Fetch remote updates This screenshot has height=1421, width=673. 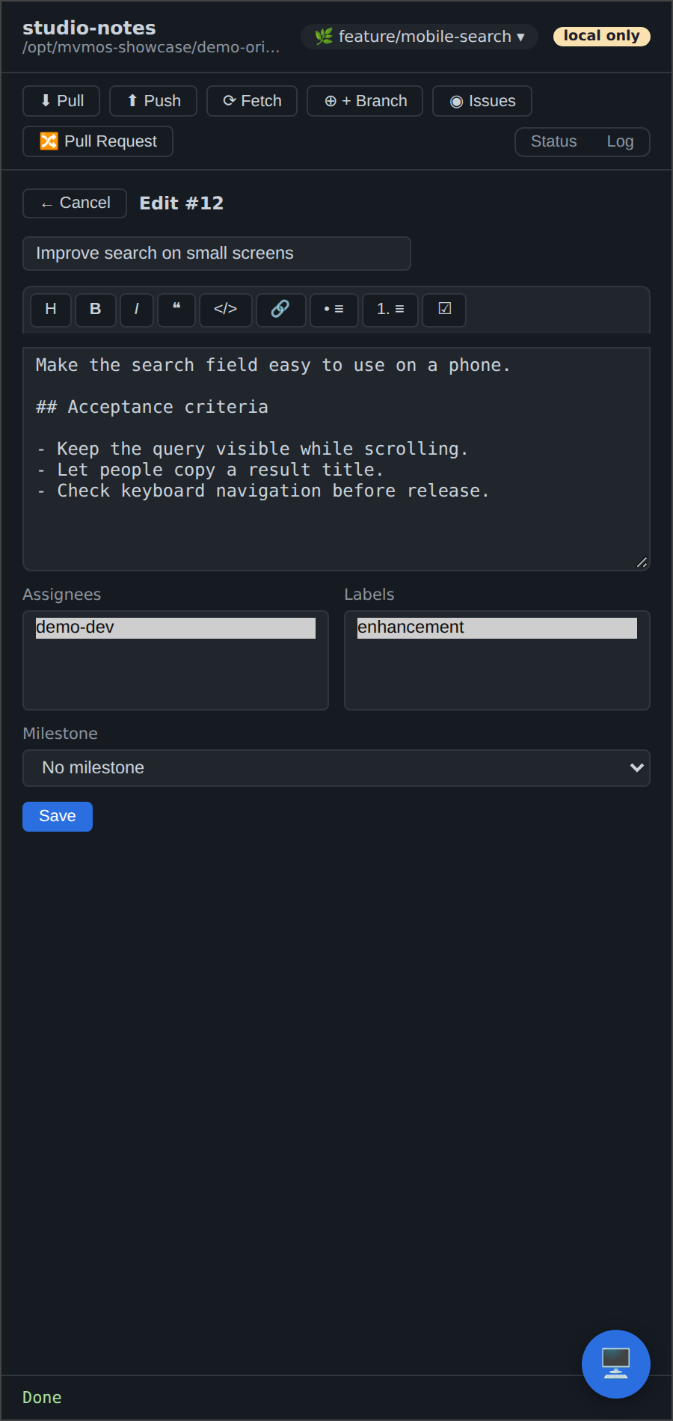pyautogui.click(x=252, y=101)
